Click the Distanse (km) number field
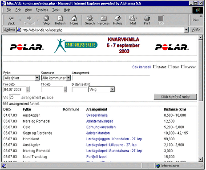Screen dimensions: 206x170 point(80,89)
